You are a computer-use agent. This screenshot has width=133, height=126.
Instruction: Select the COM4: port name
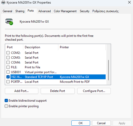[x=16, y=62]
